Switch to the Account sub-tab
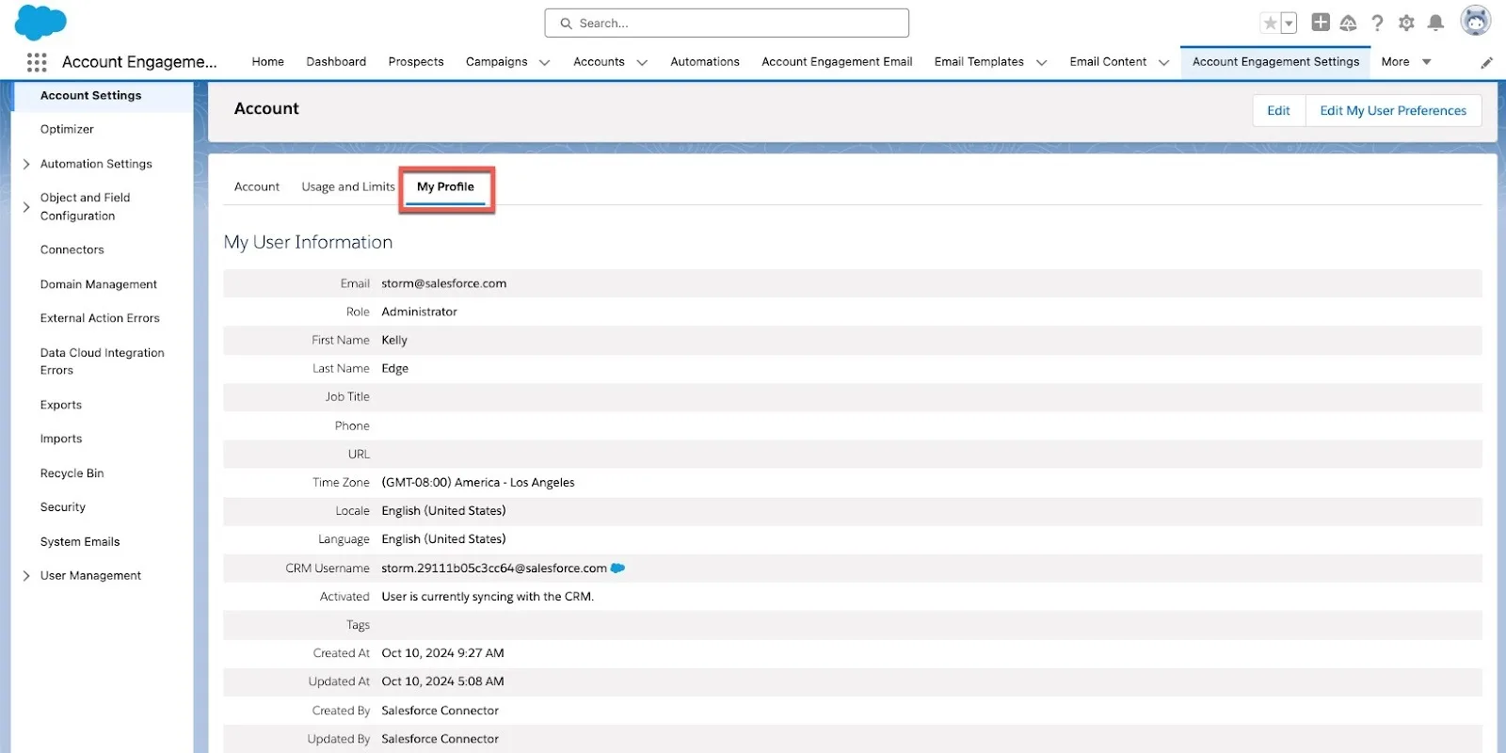 257,187
